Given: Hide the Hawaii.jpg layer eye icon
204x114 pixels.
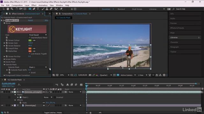Looking at the screenshot, I should (2, 105).
